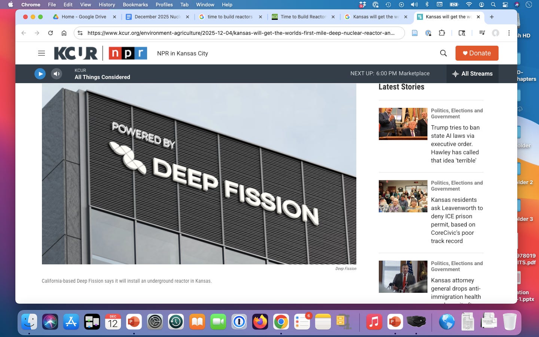Open the Chrome three-dot menu

(509, 33)
